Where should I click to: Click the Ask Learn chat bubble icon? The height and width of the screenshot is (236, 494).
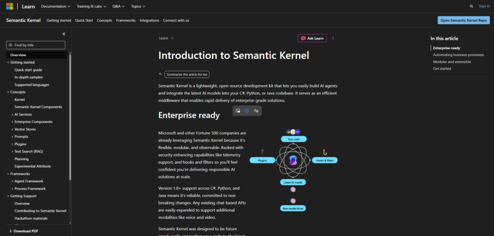303,39
